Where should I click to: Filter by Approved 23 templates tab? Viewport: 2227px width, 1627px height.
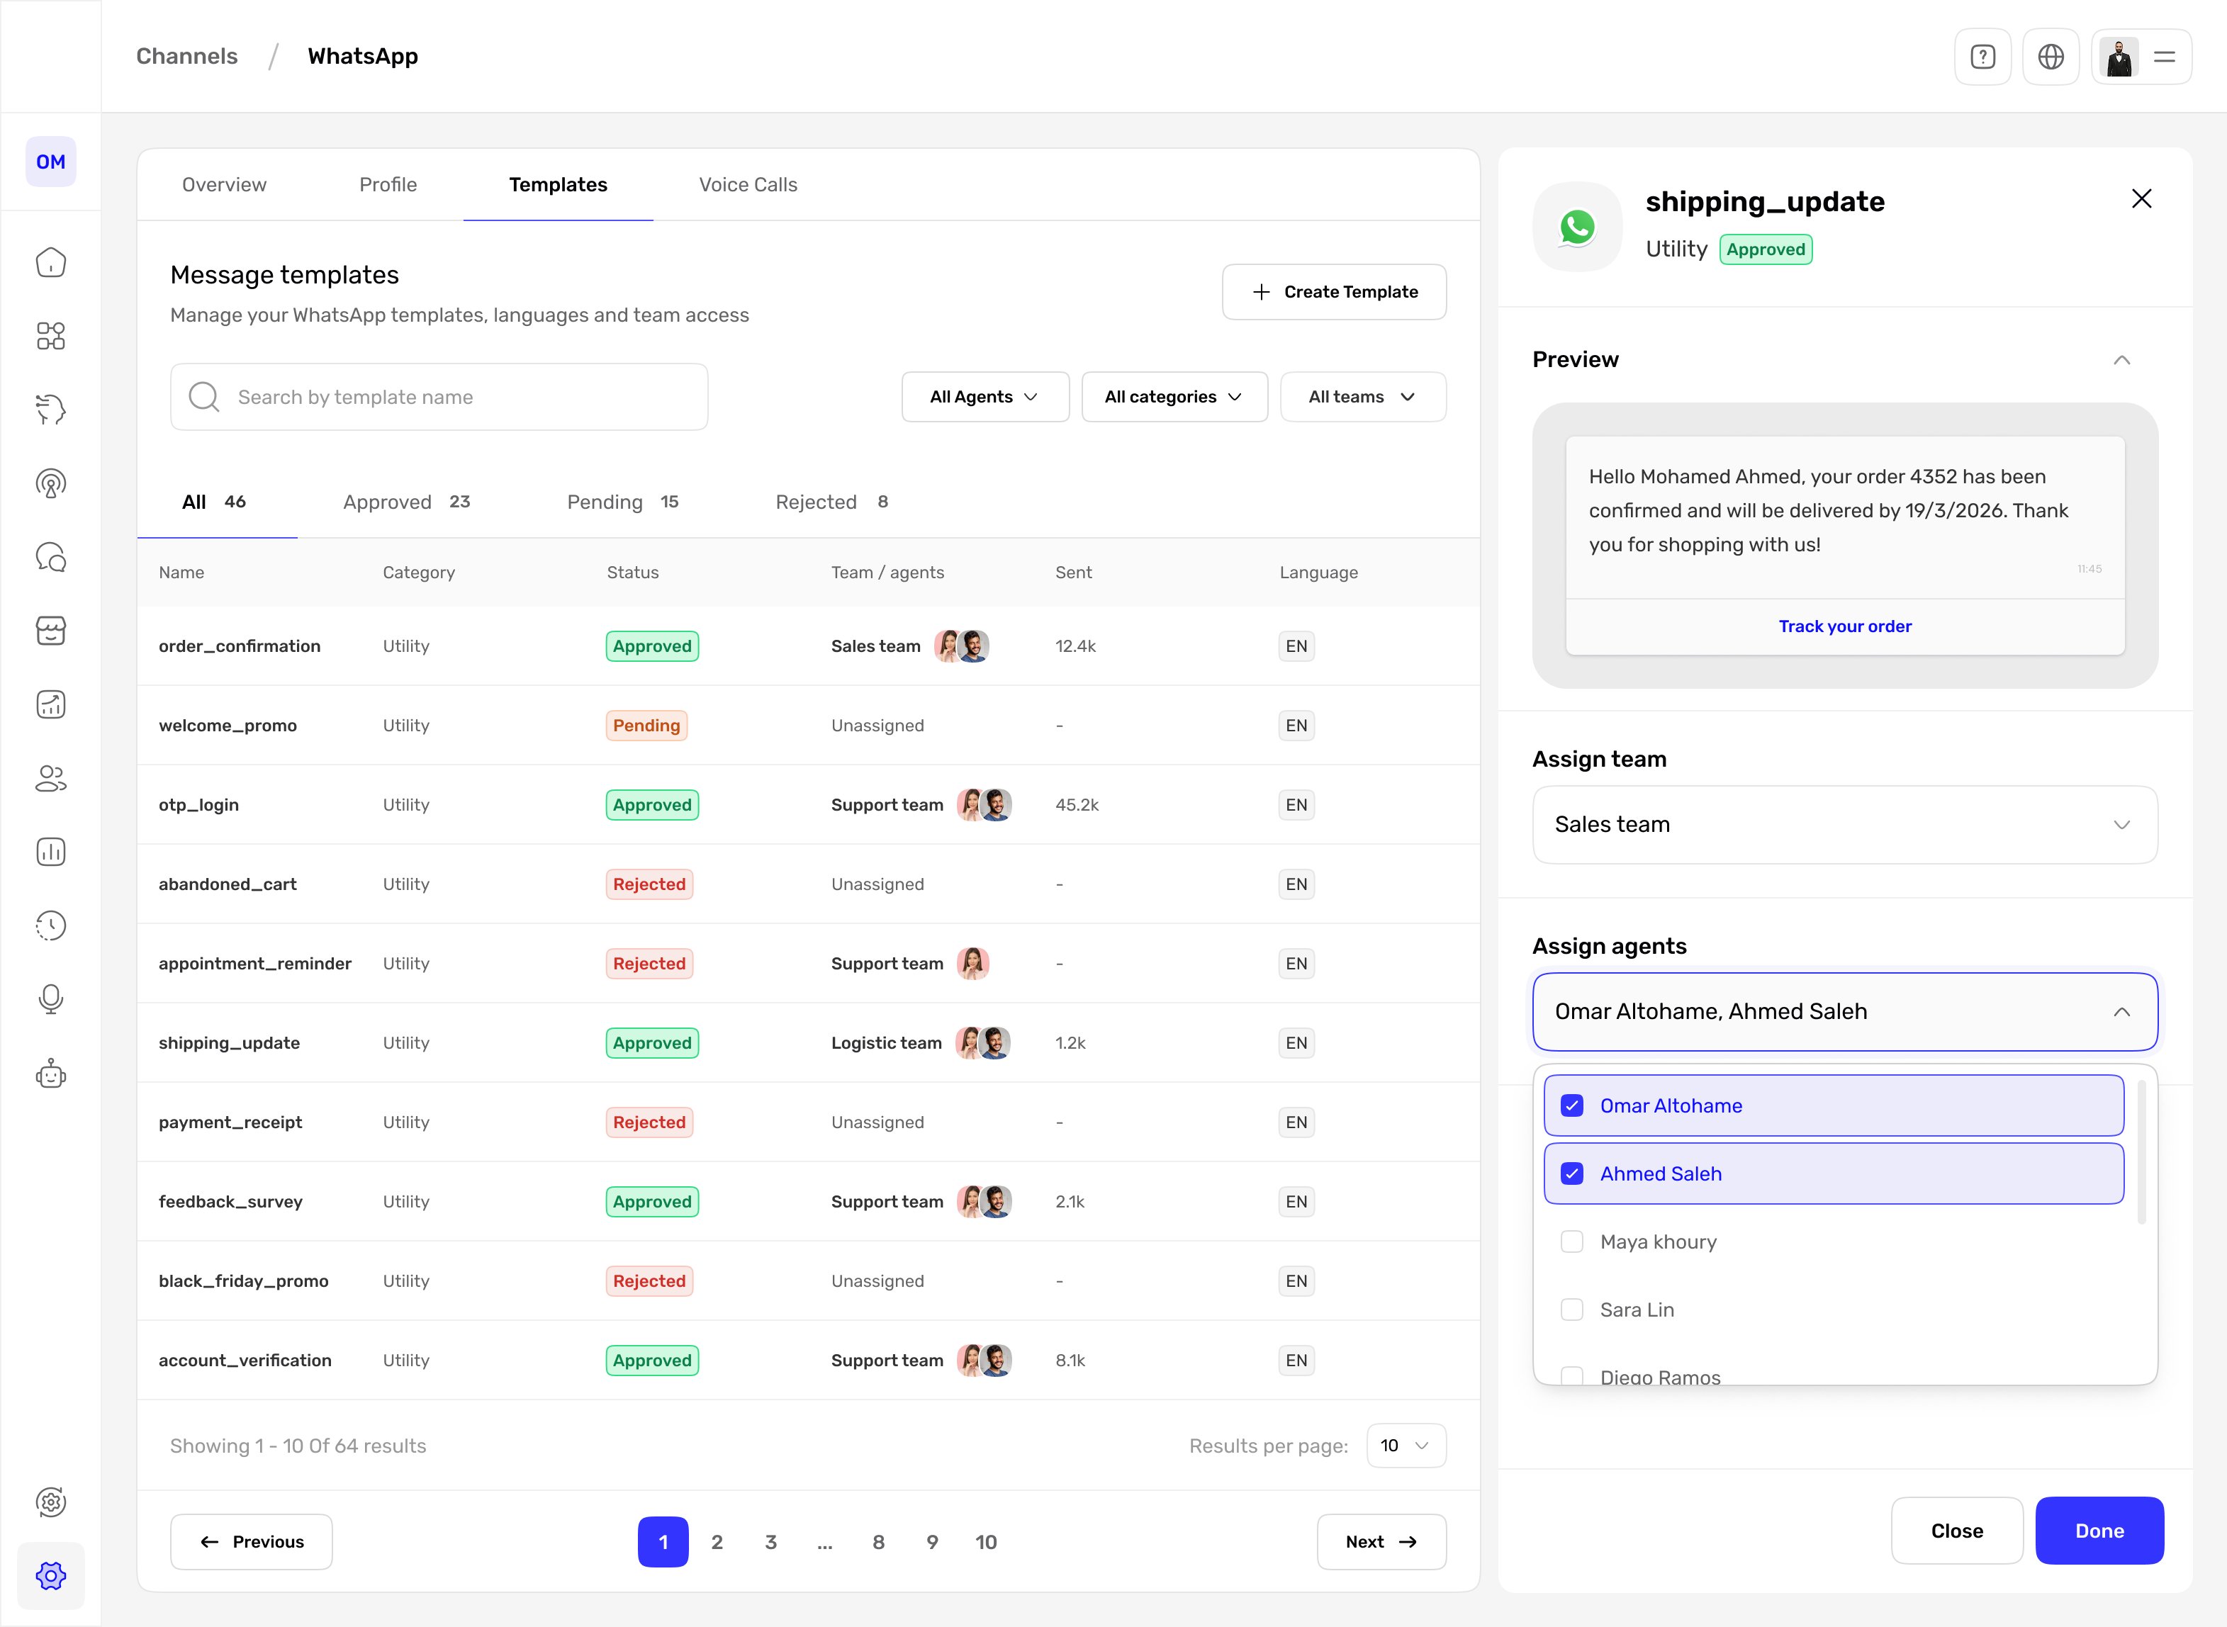pyautogui.click(x=406, y=501)
